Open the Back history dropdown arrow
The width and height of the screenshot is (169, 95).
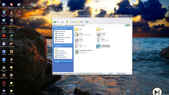pyautogui.click(x=60, y=22)
